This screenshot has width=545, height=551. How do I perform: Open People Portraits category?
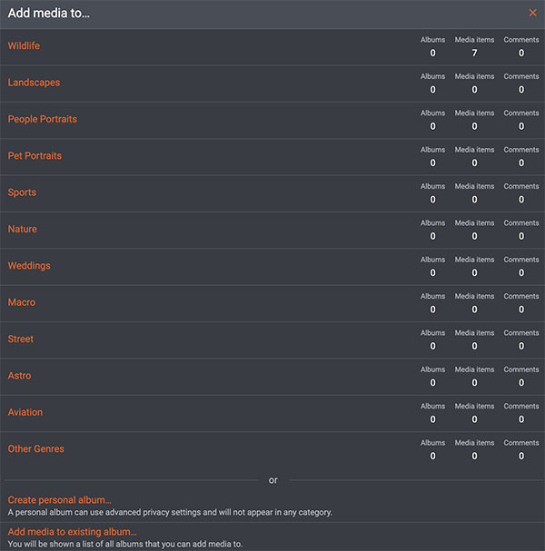click(x=43, y=120)
